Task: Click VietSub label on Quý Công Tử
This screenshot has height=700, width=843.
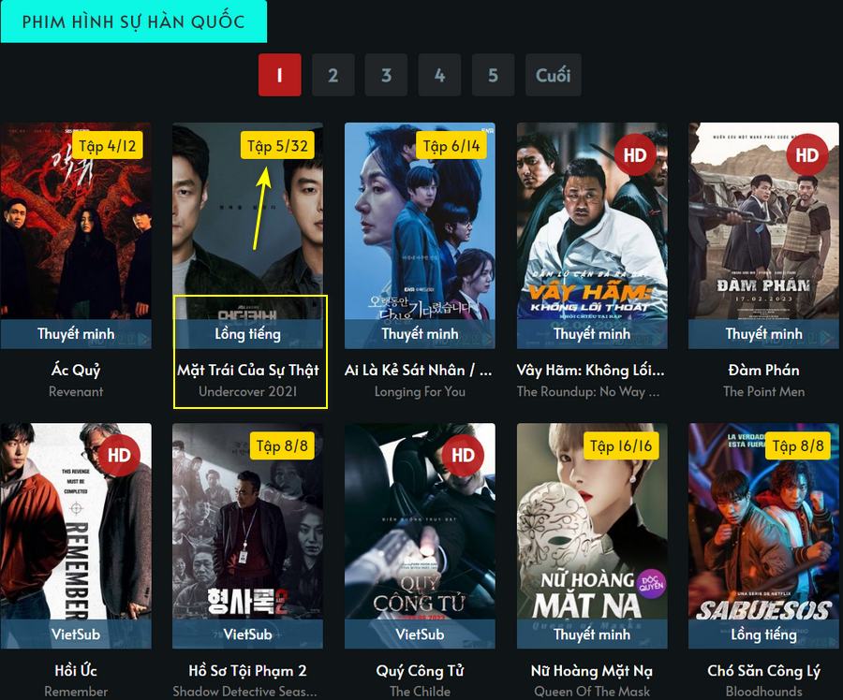Action: [x=420, y=634]
